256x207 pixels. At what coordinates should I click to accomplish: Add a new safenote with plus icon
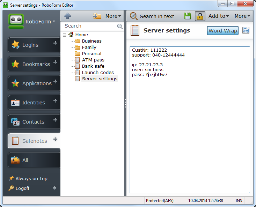click(x=55, y=139)
